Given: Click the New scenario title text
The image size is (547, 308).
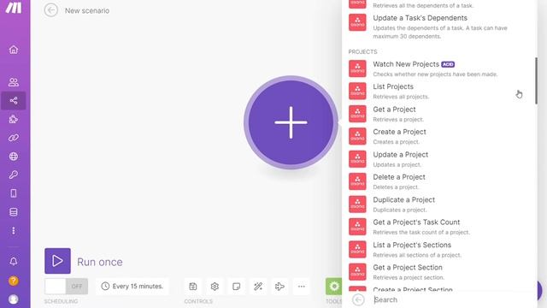Looking at the screenshot, I should point(87,11).
